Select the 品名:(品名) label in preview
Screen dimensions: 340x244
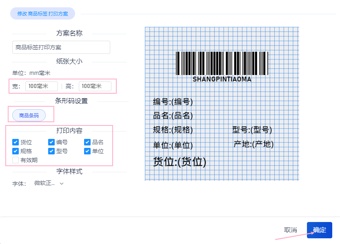[x=173, y=116]
